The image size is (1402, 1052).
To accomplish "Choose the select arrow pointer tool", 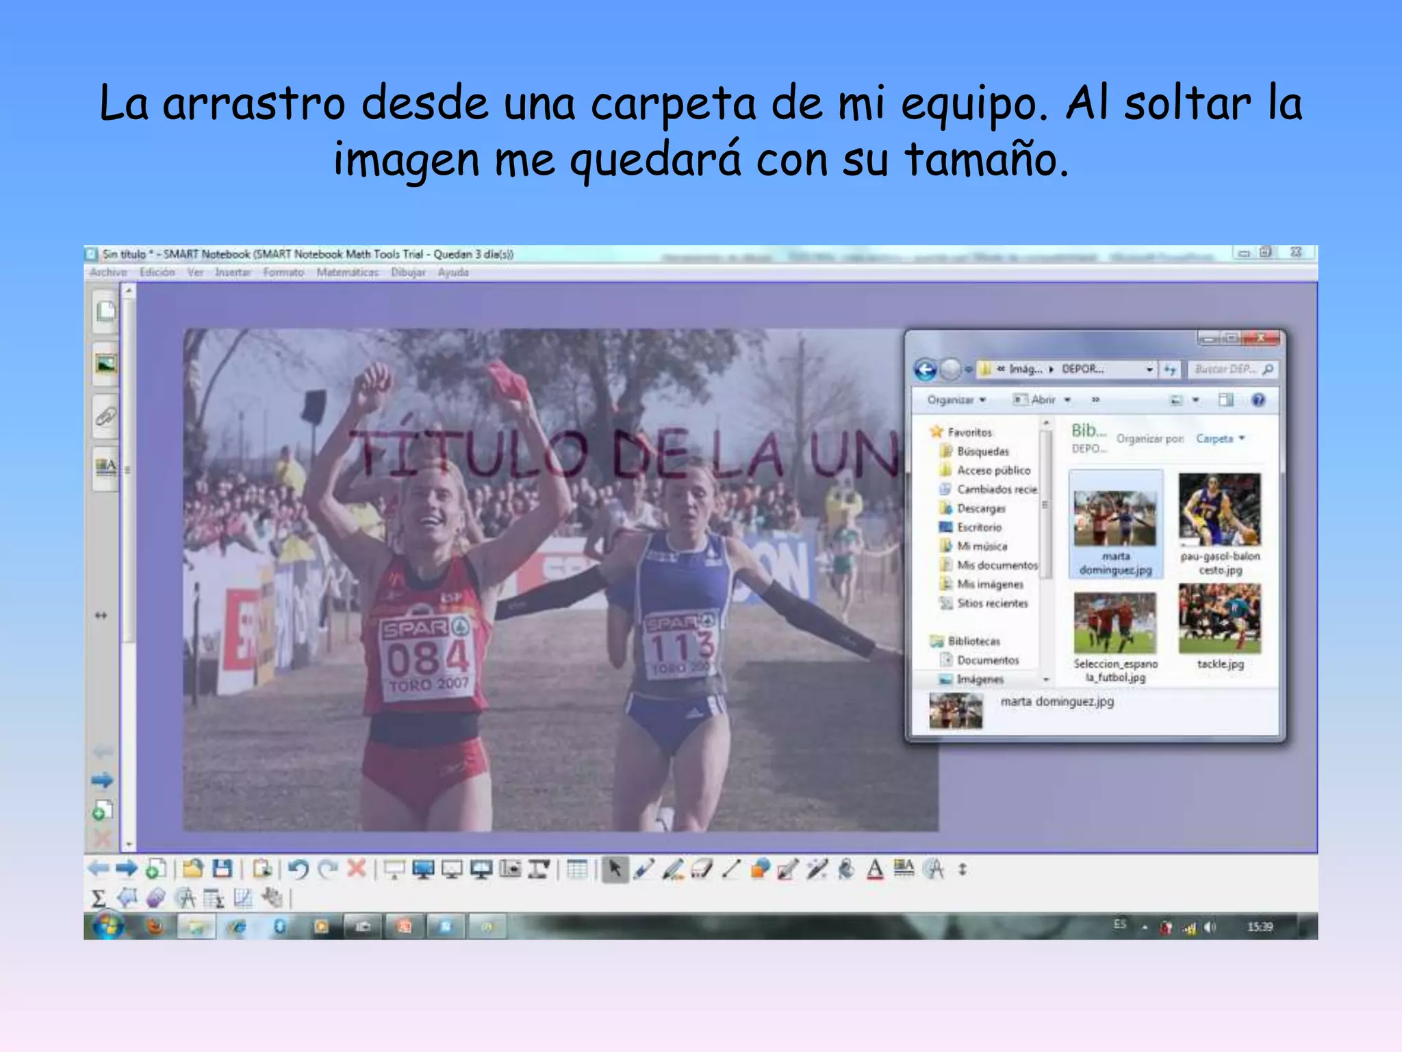I will (615, 870).
